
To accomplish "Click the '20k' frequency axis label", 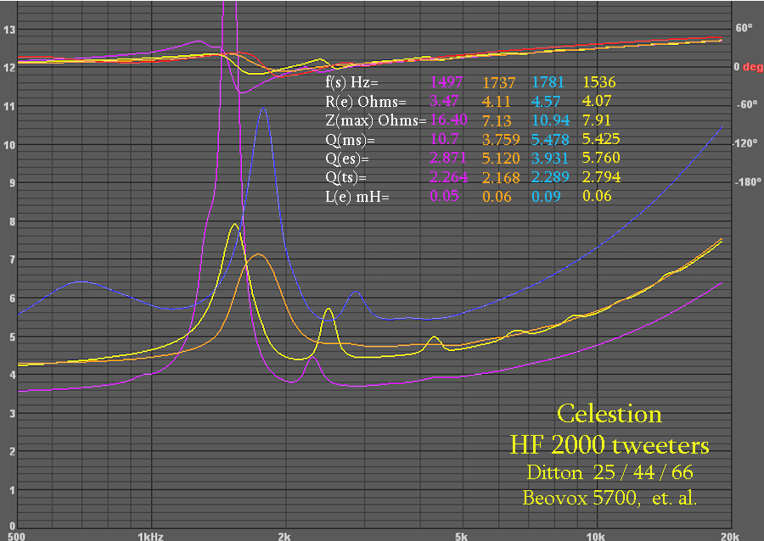I will tap(729, 536).
